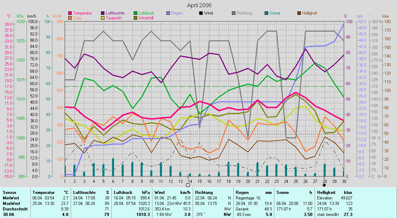The height and width of the screenshot is (218, 397).
Task: Select the Luftdruck column header in the table
Action: point(123,193)
